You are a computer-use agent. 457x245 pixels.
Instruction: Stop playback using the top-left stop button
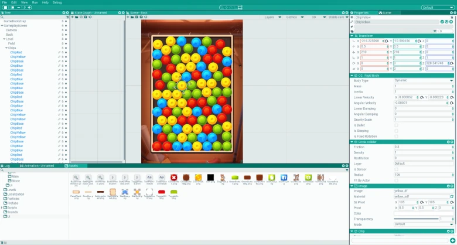[x=5, y=7]
